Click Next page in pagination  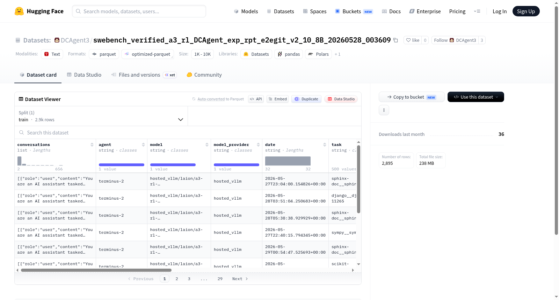tap(240, 279)
